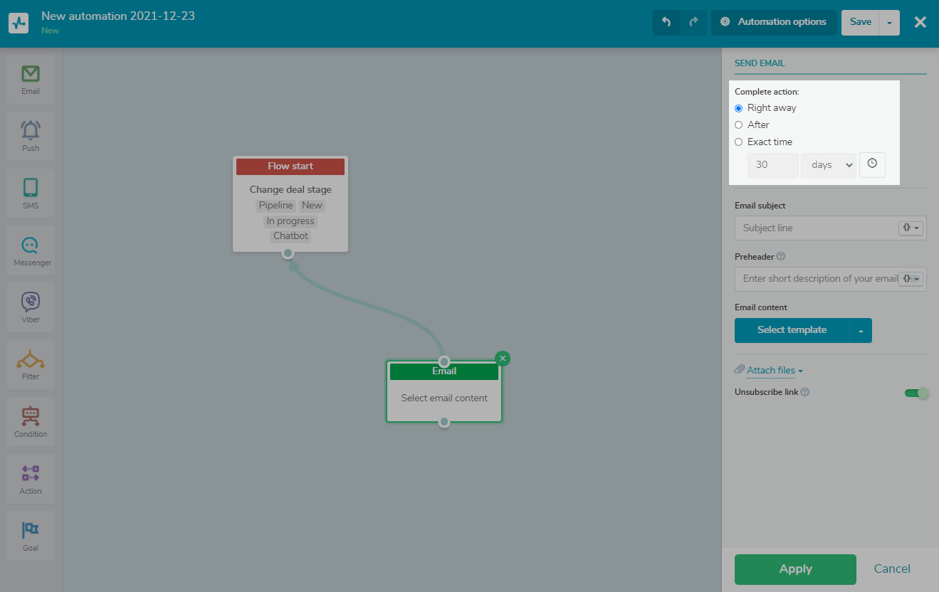Add an Email element from the sidebar
939x592 pixels.
tap(31, 80)
